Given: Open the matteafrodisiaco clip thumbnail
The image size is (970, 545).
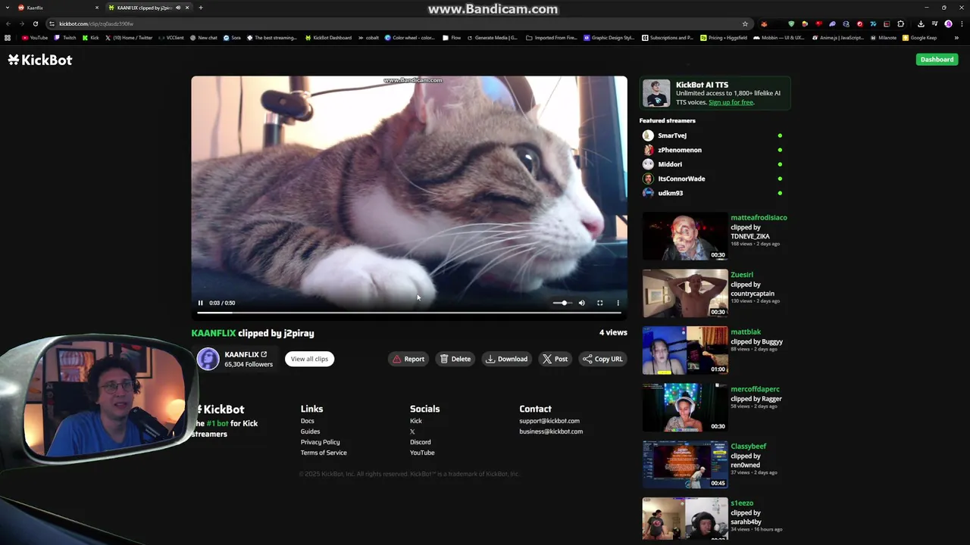Looking at the screenshot, I should click(x=685, y=236).
